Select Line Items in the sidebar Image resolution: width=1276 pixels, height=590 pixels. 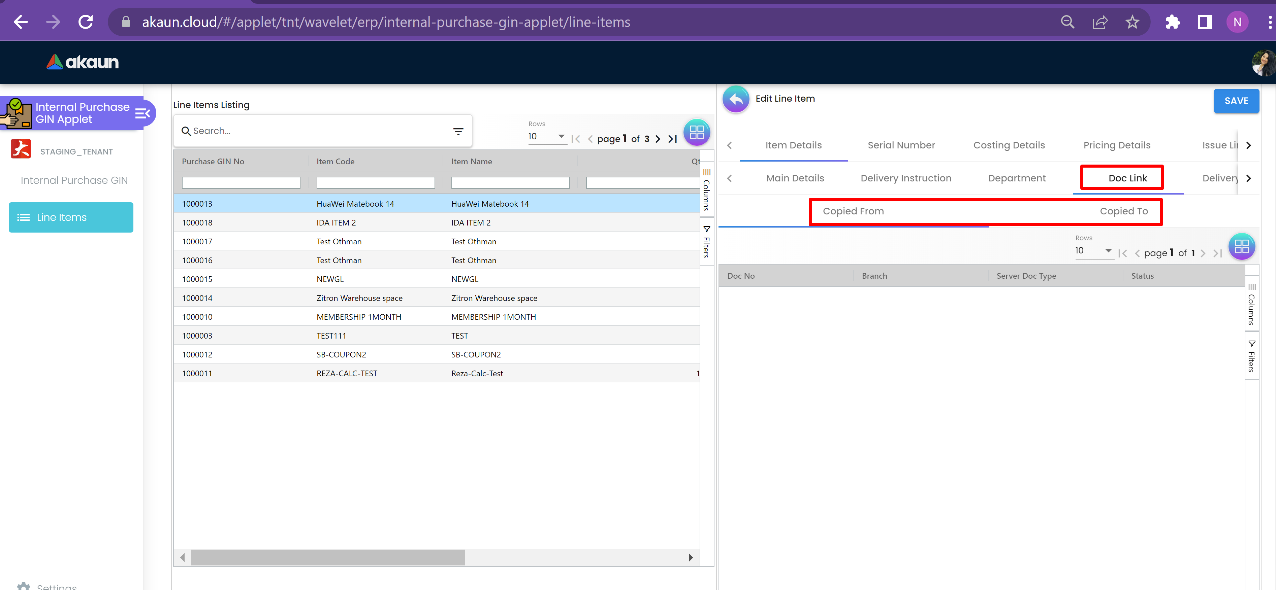pyautogui.click(x=71, y=217)
